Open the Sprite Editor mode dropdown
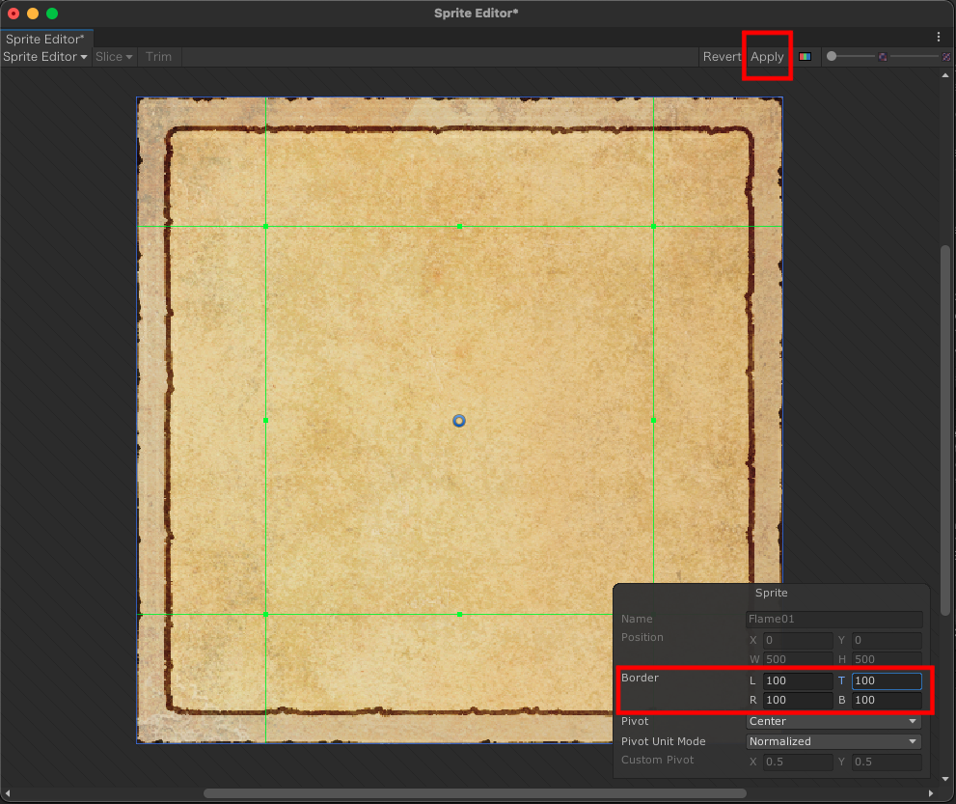Viewport: 956px width, 804px height. click(x=45, y=57)
